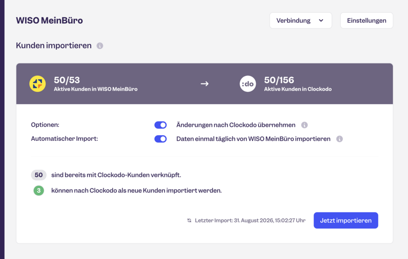This screenshot has height=259, width=408.
Task: Toggle Änderungen nach Clockodo übernehmen switch
Action: coord(161,125)
